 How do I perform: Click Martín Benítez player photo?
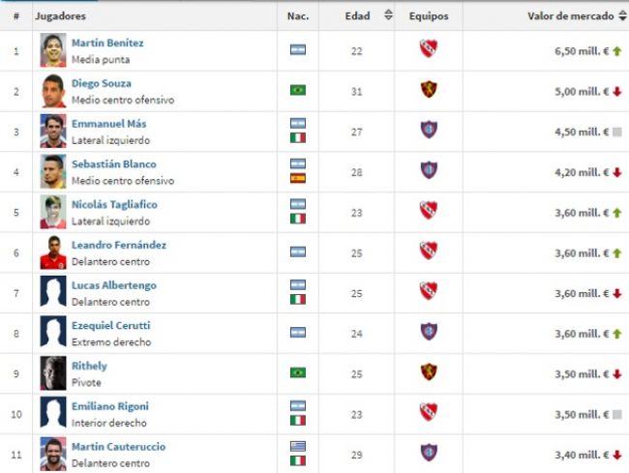pos(53,49)
